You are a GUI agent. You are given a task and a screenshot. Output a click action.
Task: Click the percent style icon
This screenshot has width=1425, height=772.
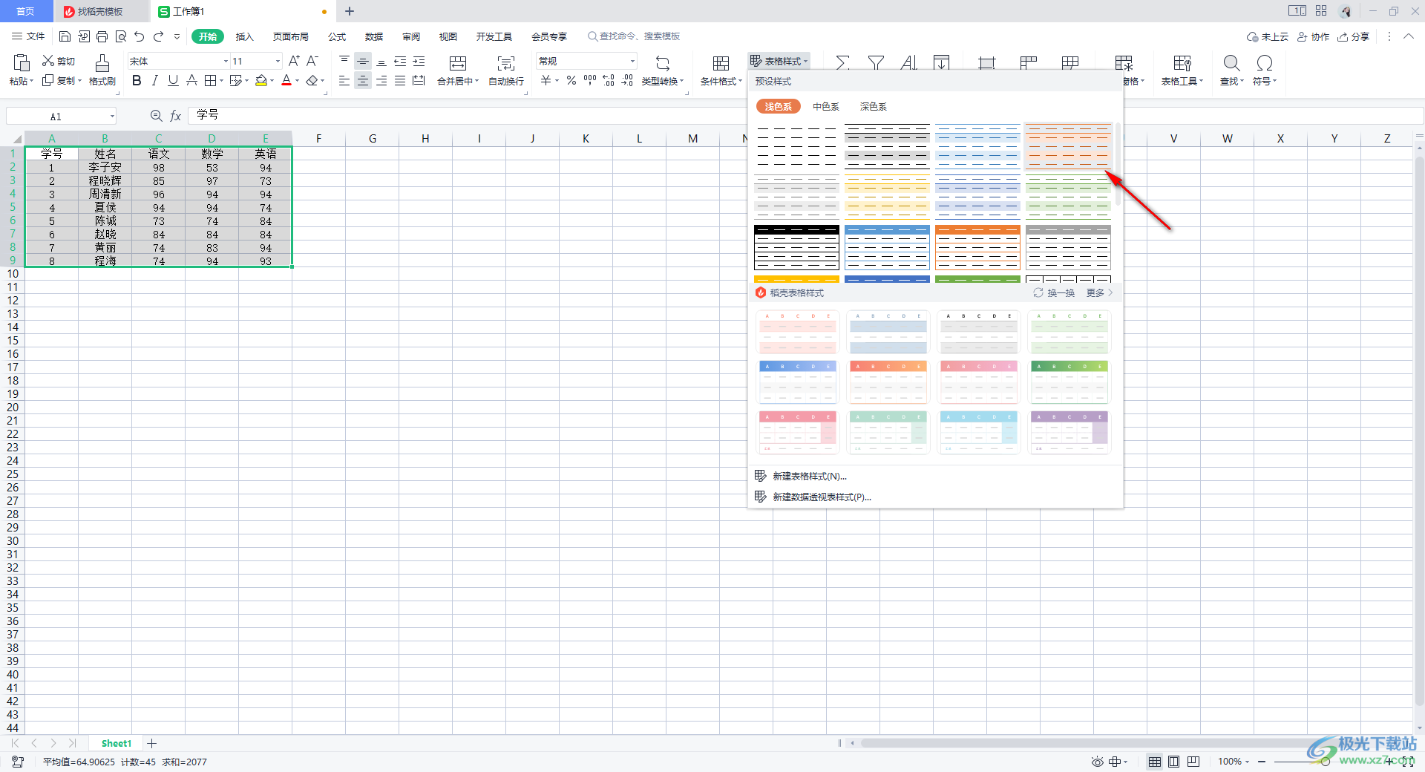tap(571, 80)
